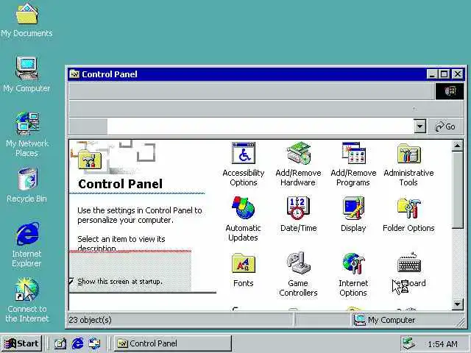Click Control Panel title bar icon
The width and height of the screenshot is (471, 353).
74,74
